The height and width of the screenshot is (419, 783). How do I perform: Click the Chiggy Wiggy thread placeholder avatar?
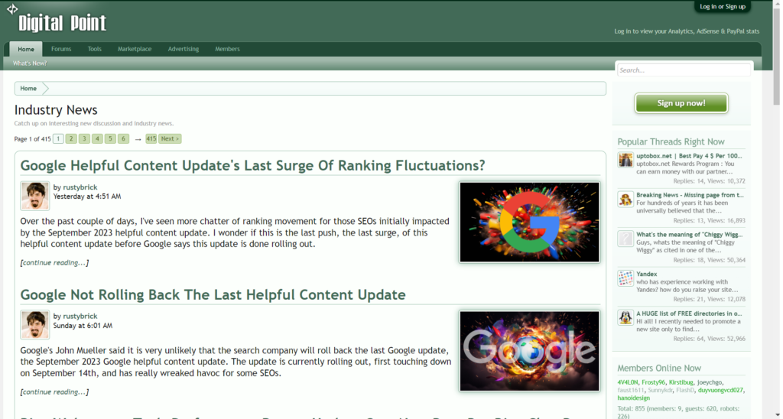tap(625, 239)
